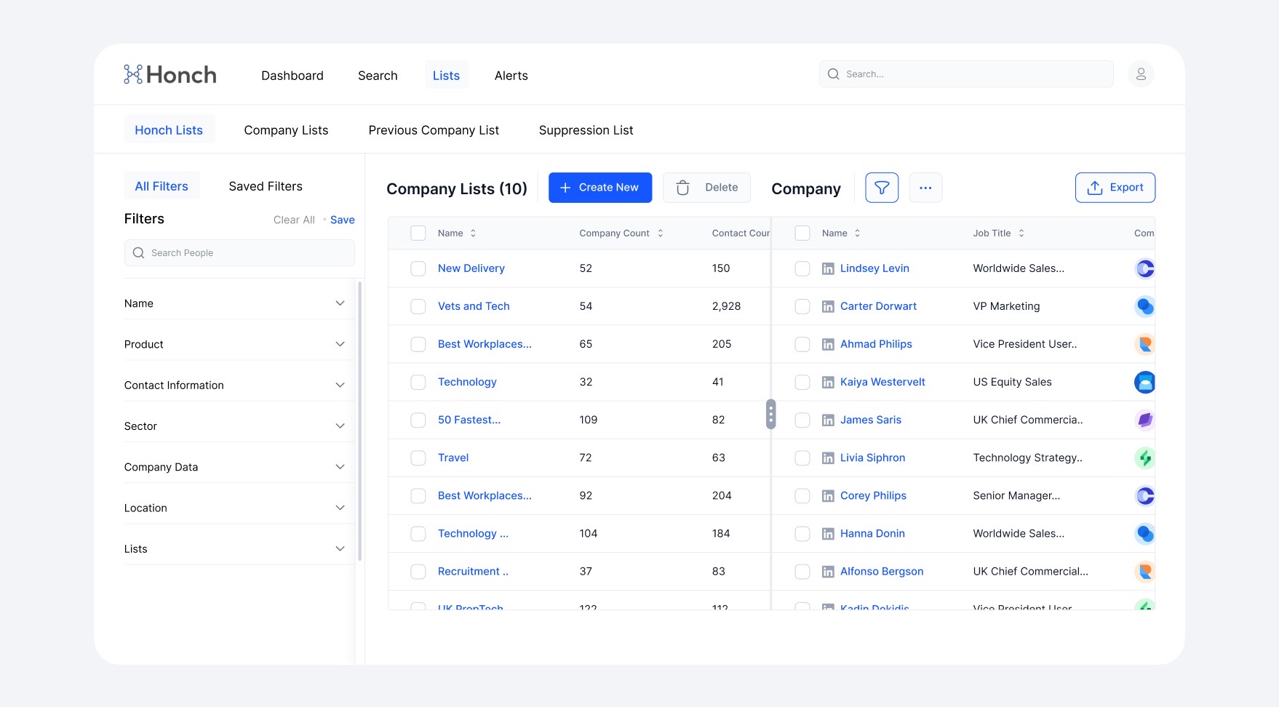Click the Search People input field

(x=239, y=253)
